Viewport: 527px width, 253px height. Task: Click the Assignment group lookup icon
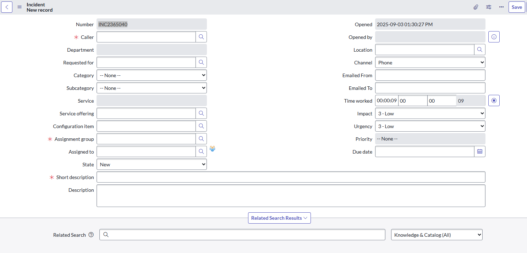201,139
